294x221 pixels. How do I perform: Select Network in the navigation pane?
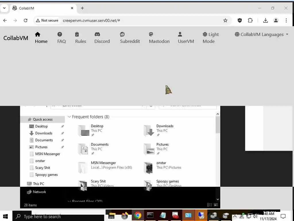coord(39,192)
